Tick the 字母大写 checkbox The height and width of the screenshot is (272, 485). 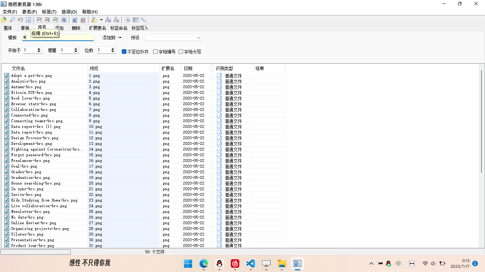click(181, 52)
